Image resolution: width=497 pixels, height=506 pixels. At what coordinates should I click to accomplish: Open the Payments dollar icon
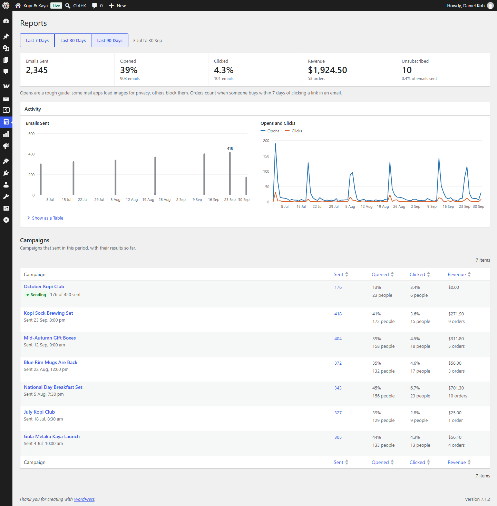[x=6, y=110]
